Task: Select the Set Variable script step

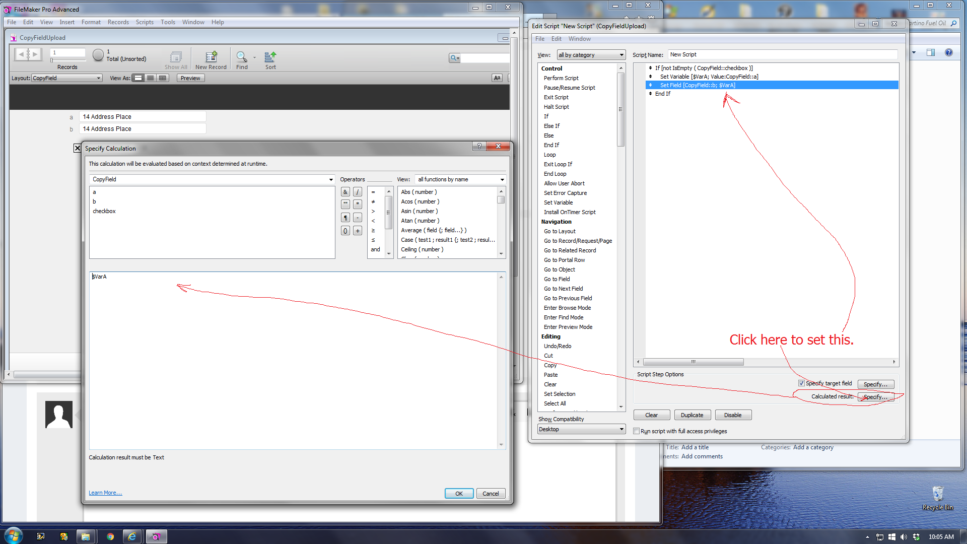Action: 559,202
